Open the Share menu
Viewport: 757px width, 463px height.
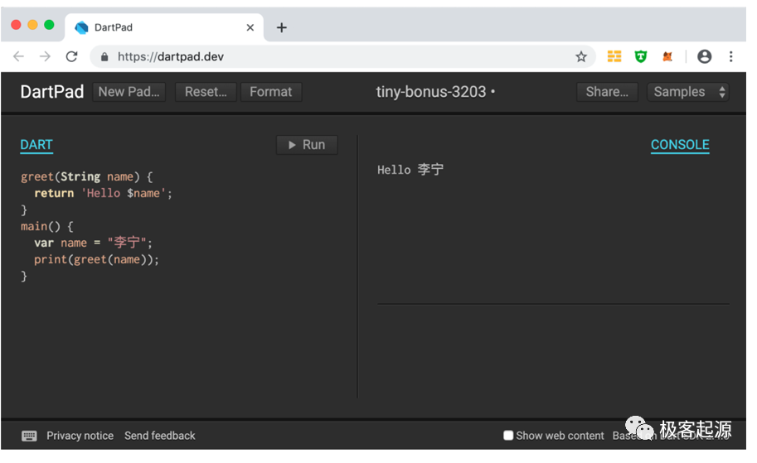click(x=607, y=92)
